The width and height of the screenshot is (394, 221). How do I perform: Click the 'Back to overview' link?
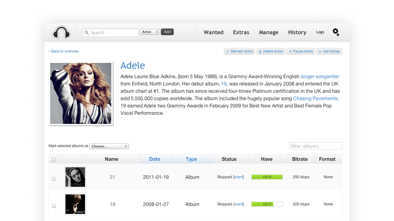tap(64, 51)
